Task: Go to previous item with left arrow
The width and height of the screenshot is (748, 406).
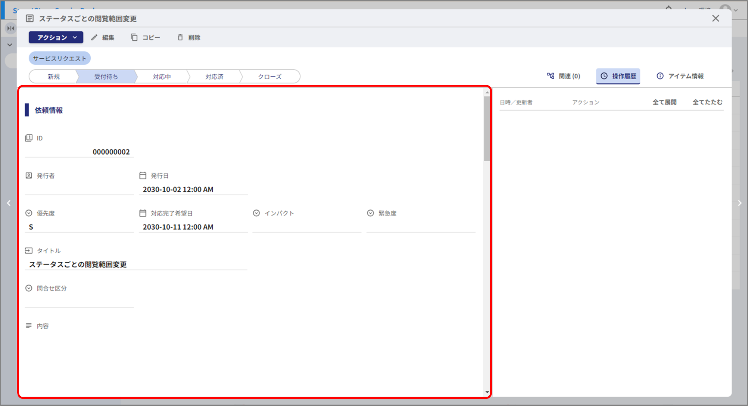Action: (9, 203)
